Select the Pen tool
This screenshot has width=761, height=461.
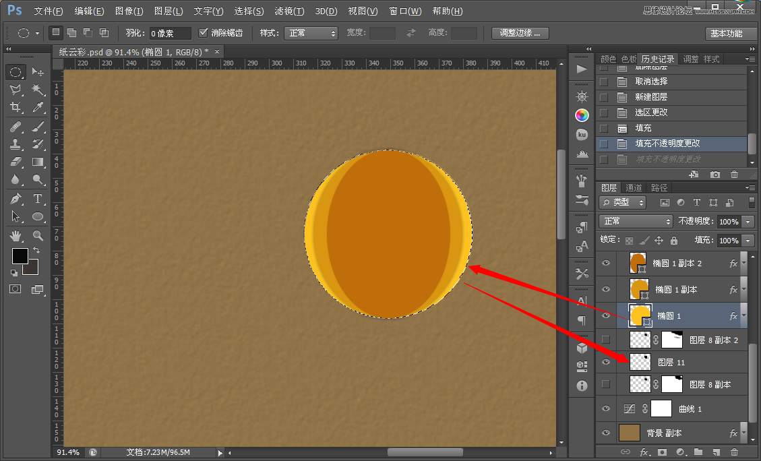tap(16, 199)
